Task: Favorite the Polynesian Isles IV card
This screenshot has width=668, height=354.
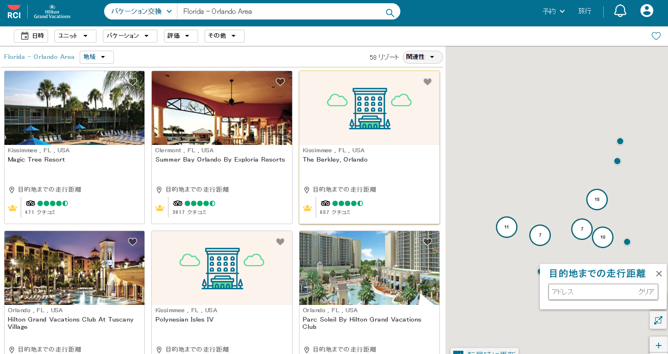Action: 280,242
